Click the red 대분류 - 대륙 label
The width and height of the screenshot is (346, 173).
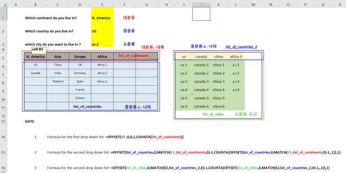point(153,47)
